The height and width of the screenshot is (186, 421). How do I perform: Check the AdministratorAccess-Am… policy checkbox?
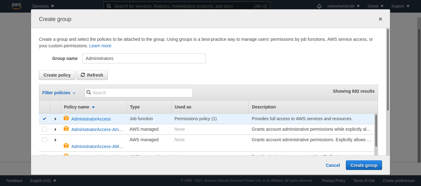[45, 129]
